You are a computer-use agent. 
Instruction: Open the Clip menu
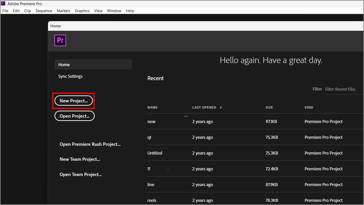28,11
